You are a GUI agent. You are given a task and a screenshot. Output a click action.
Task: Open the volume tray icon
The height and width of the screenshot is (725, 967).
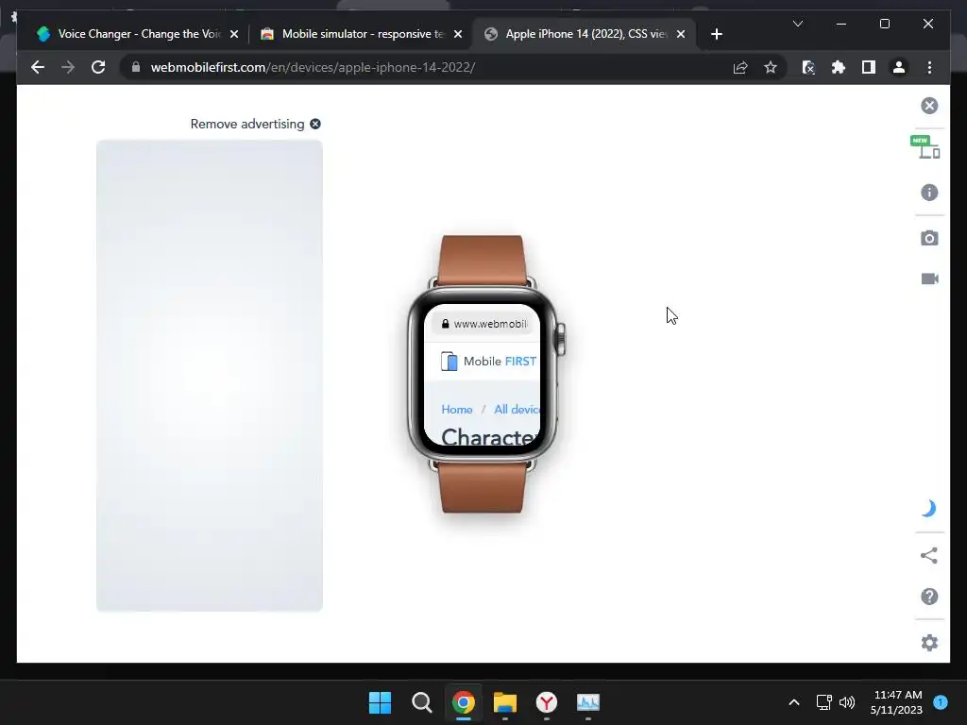click(x=847, y=701)
